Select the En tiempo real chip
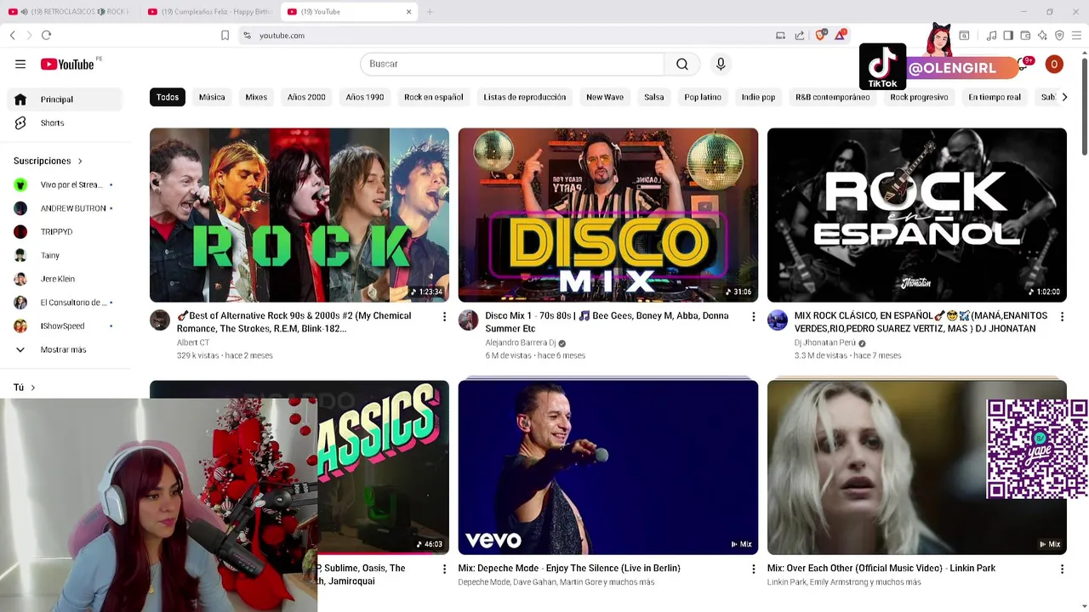Image resolution: width=1089 pixels, height=612 pixels. click(995, 97)
